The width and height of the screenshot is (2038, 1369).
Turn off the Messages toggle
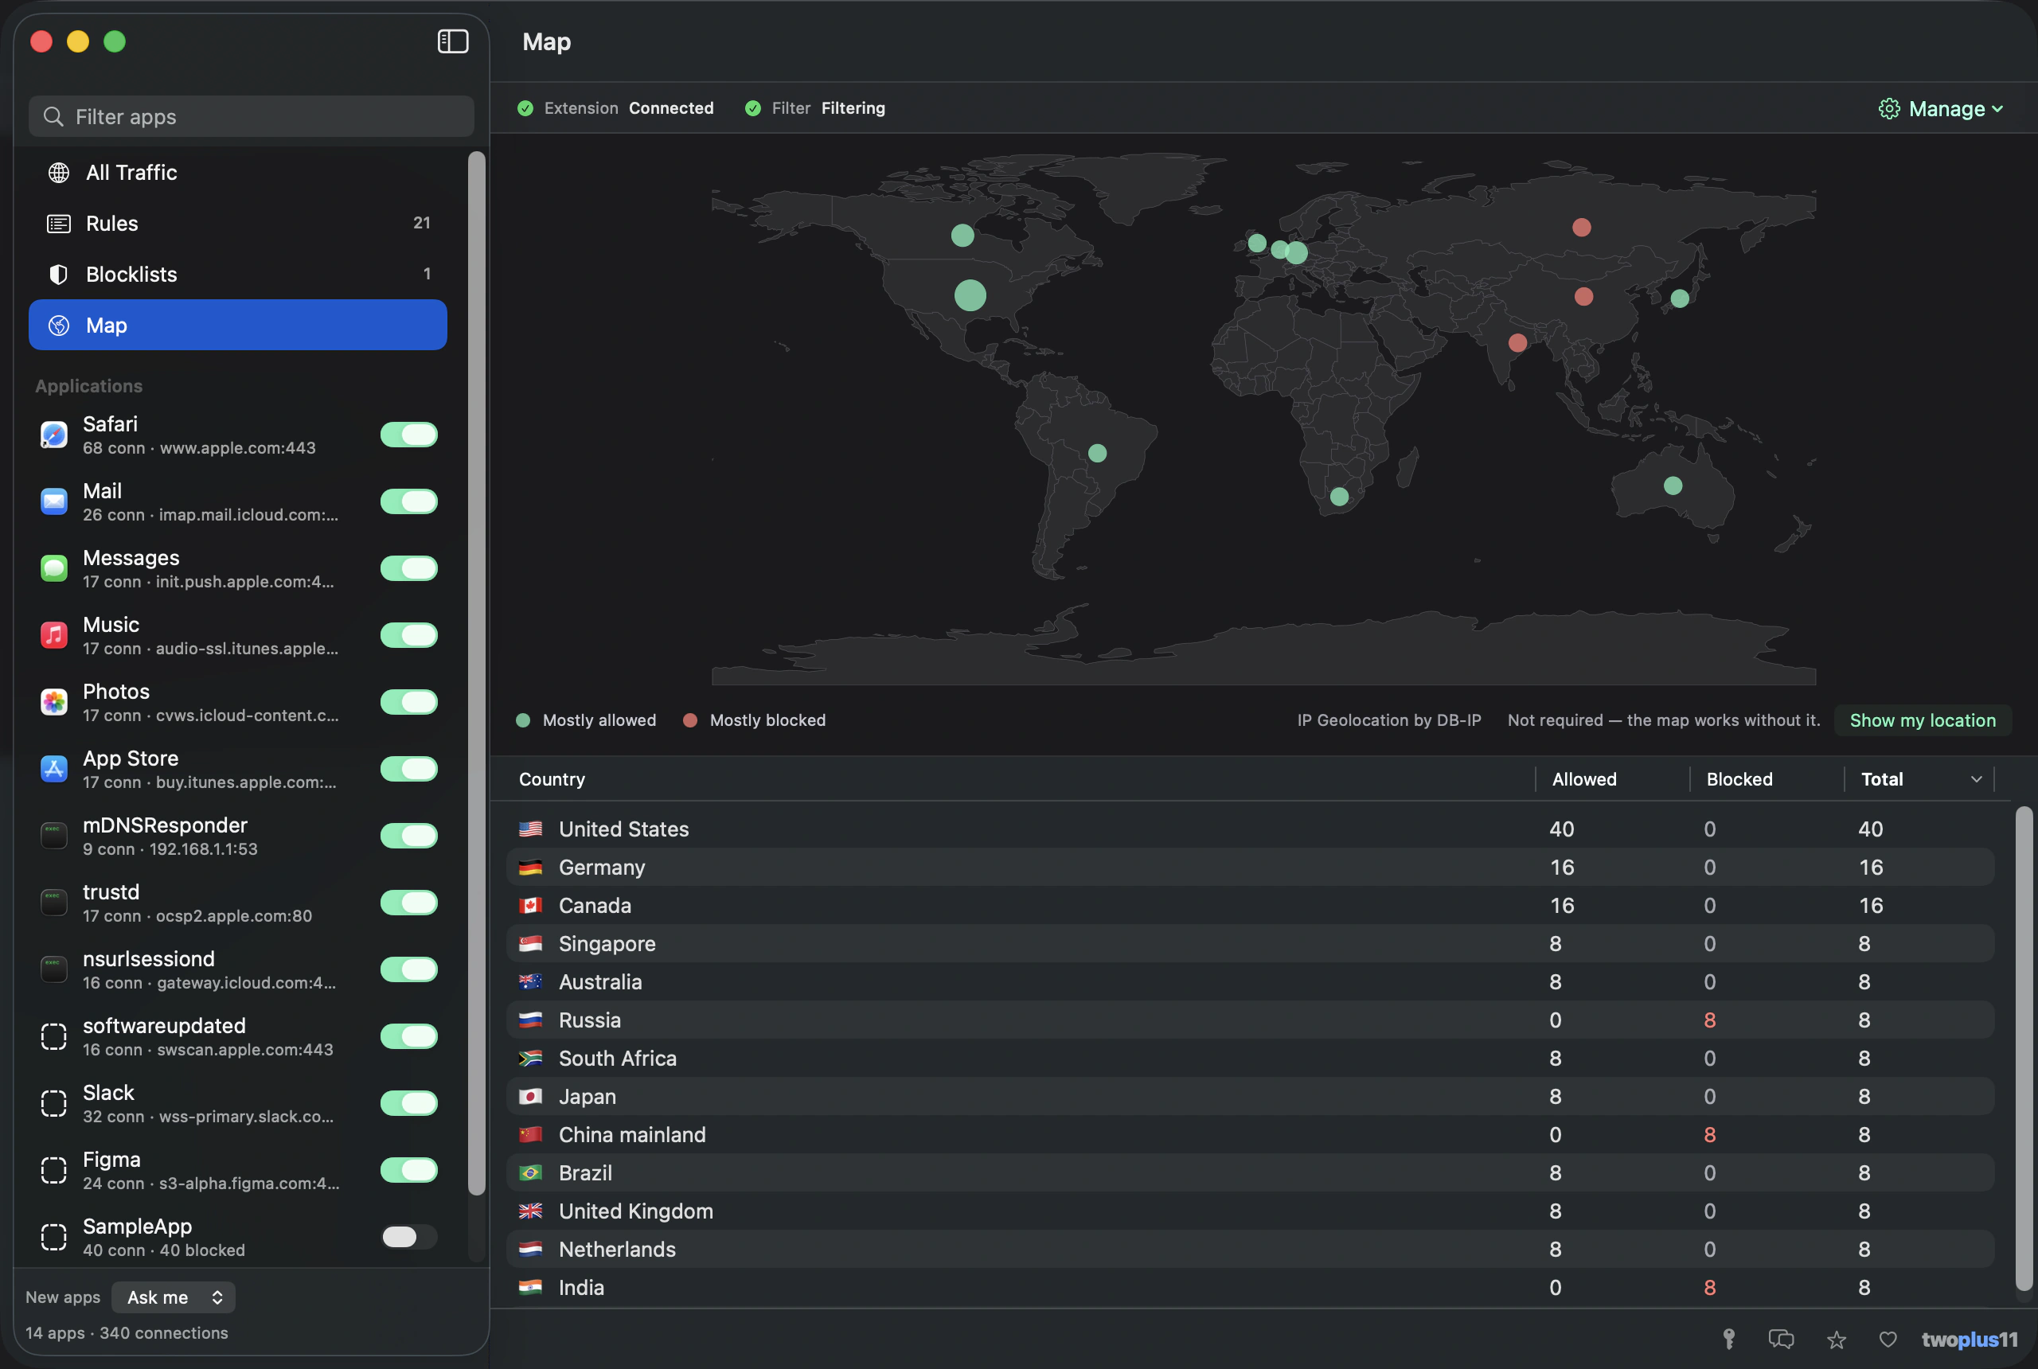(x=408, y=568)
